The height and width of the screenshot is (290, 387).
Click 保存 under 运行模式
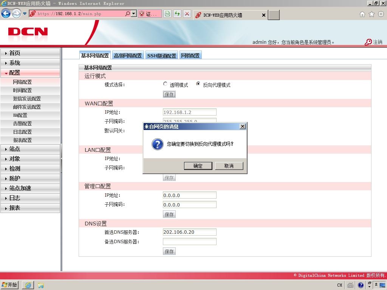(x=169, y=94)
